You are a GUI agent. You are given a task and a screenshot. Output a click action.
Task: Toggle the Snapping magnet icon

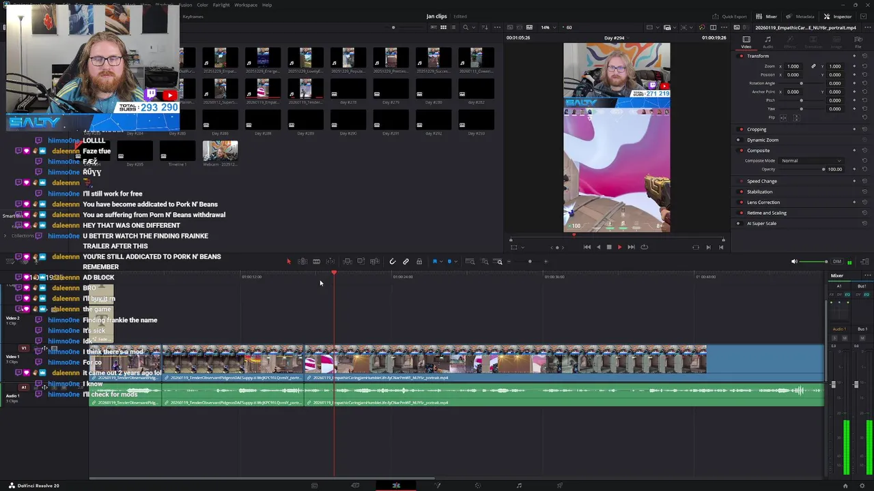click(x=392, y=262)
